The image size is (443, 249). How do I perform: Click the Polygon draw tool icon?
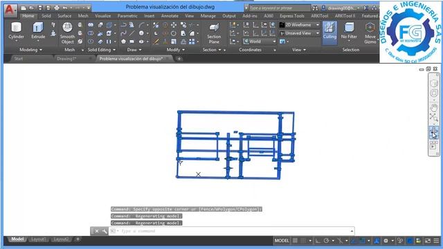(x=123, y=41)
